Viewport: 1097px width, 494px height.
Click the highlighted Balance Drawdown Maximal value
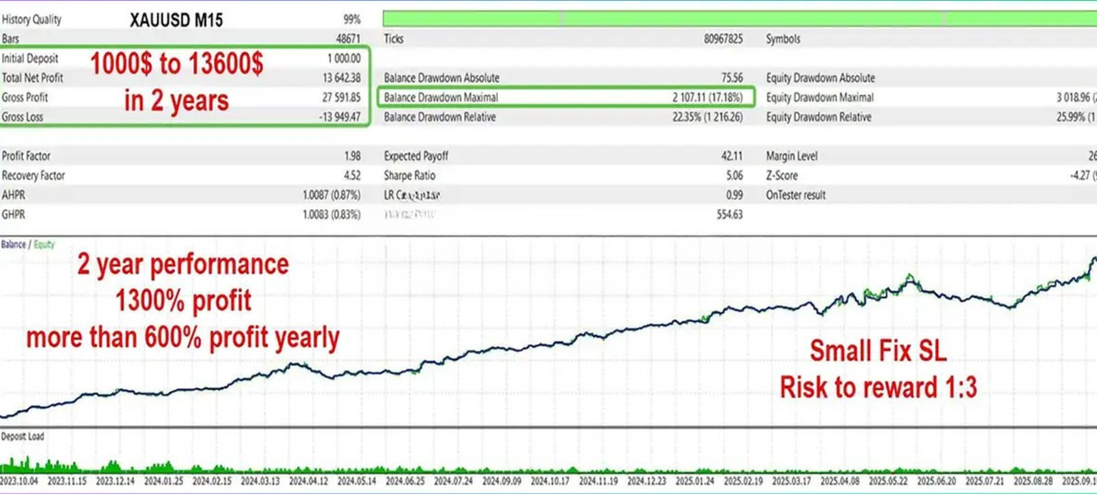pyautogui.click(x=709, y=97)
